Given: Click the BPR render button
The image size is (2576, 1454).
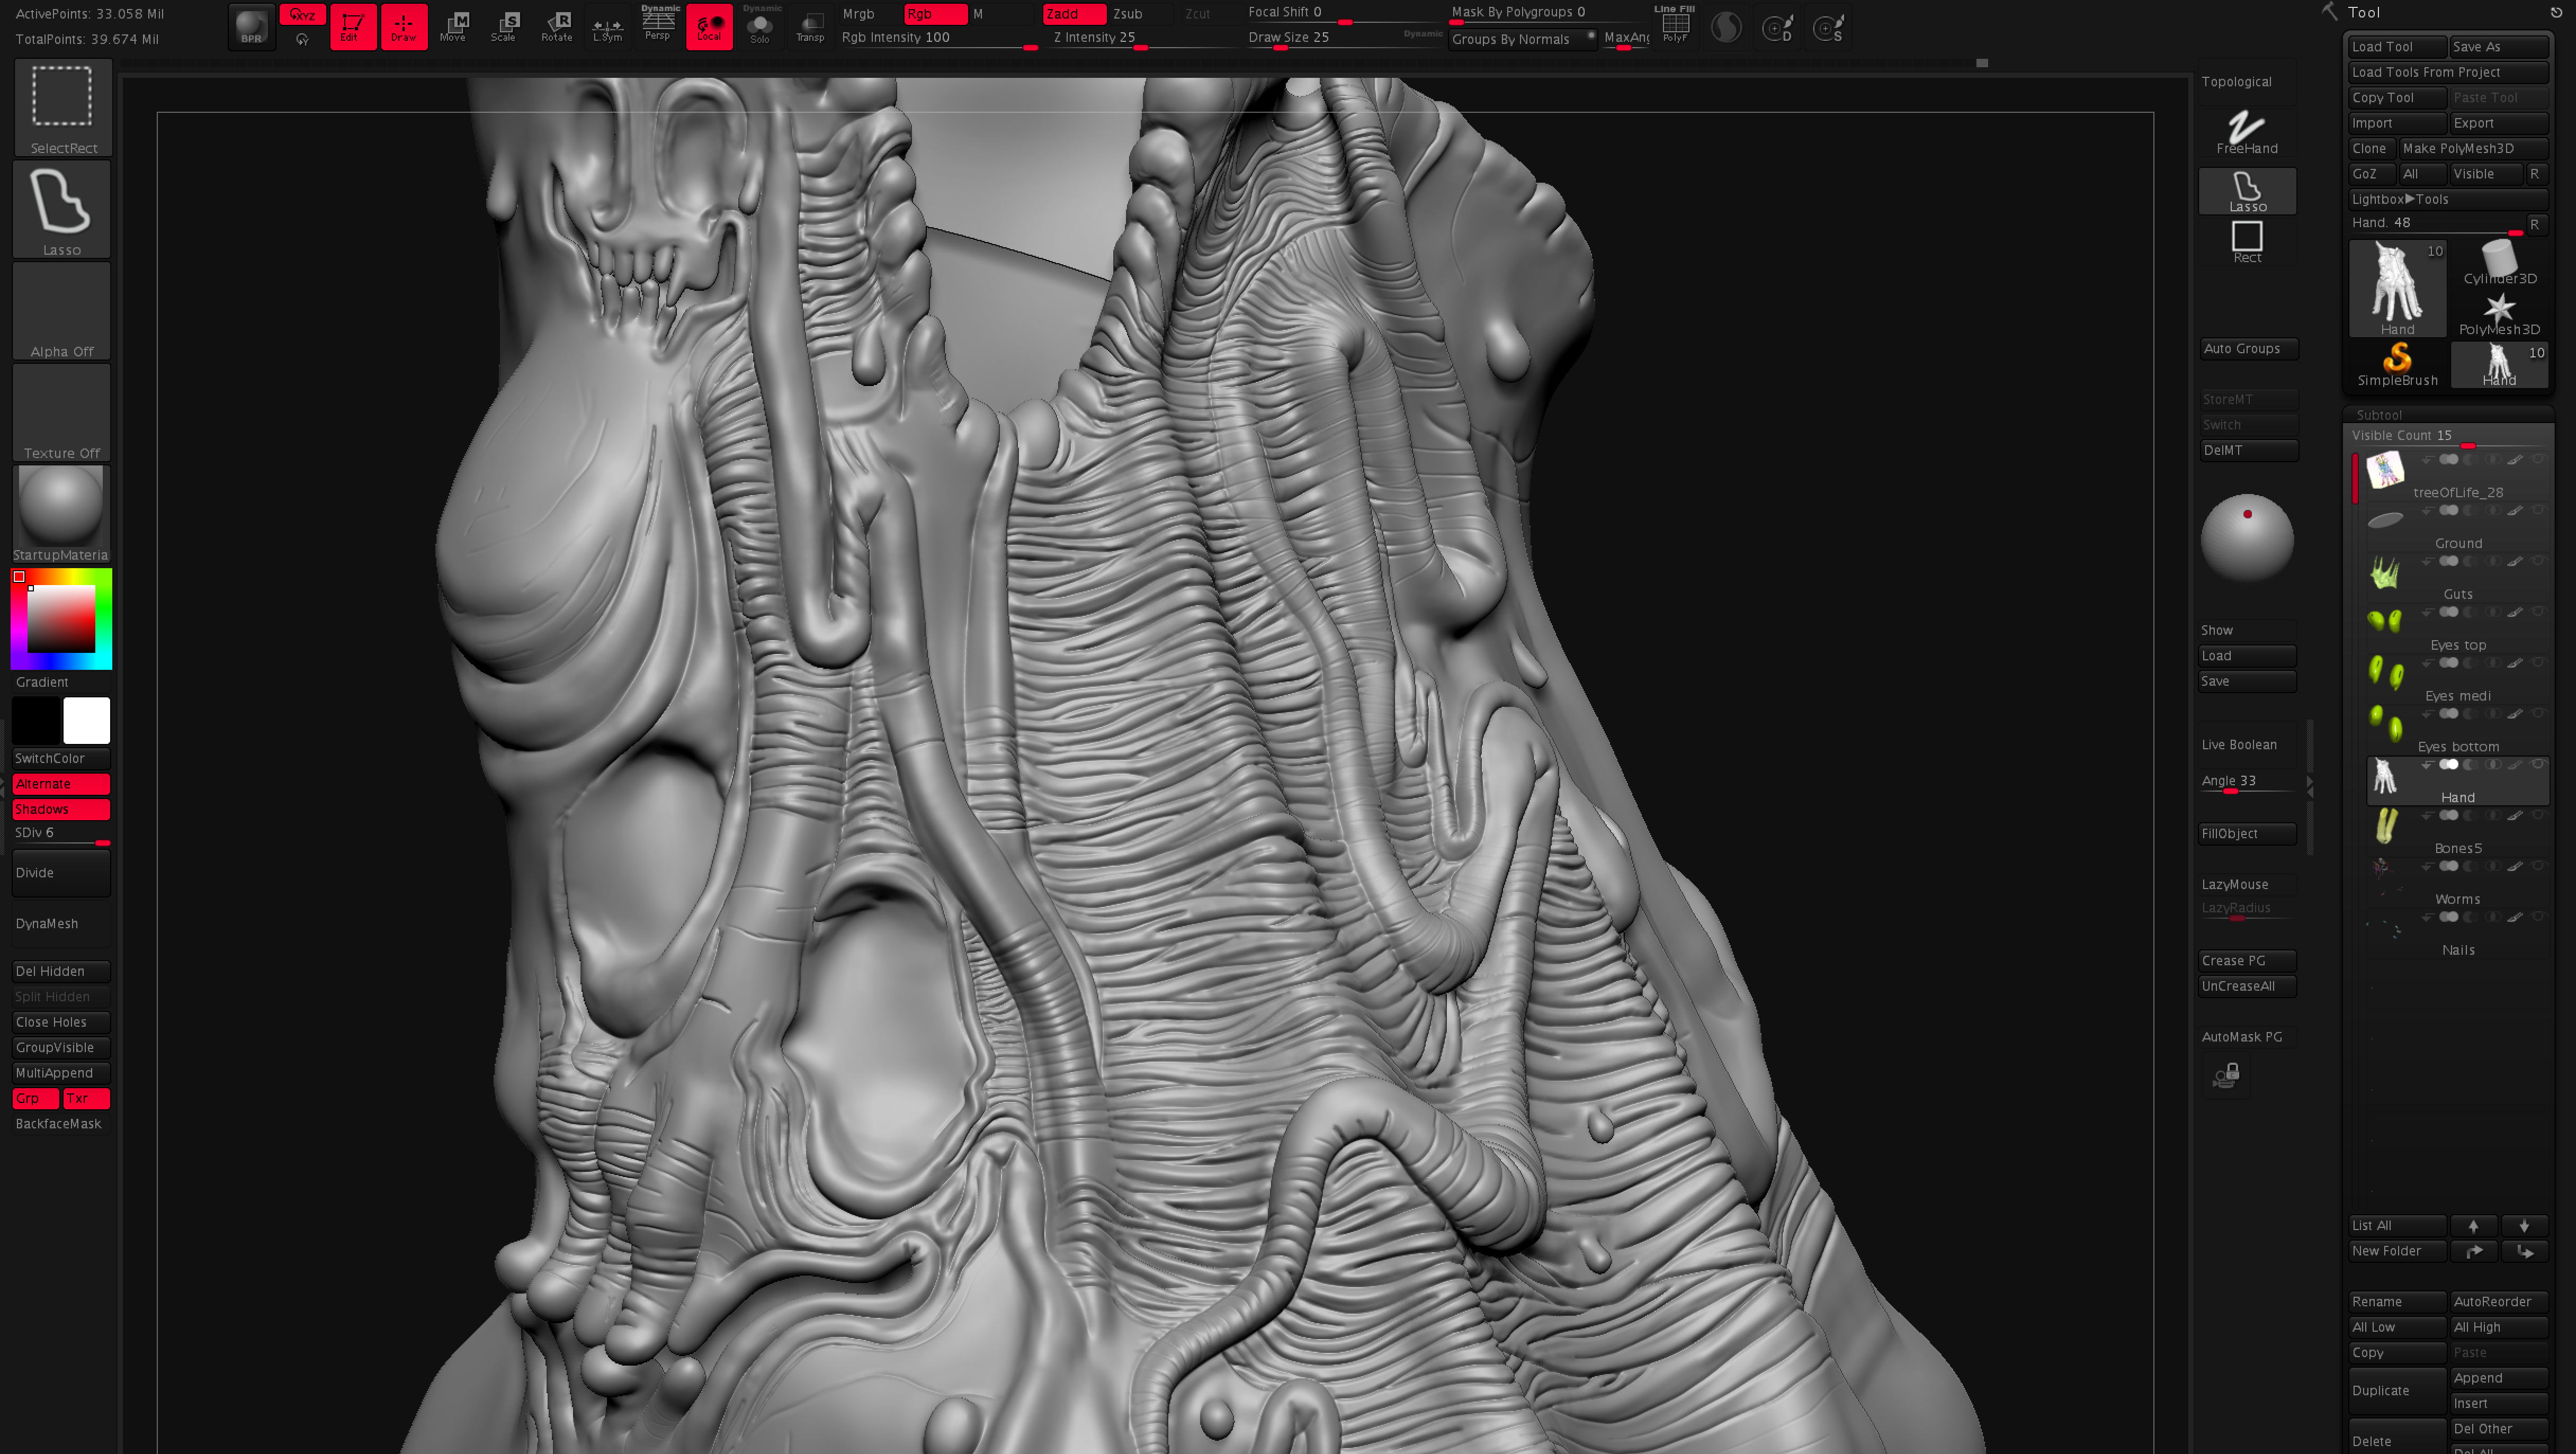Looking at the screenshot, I should point(251,26).
